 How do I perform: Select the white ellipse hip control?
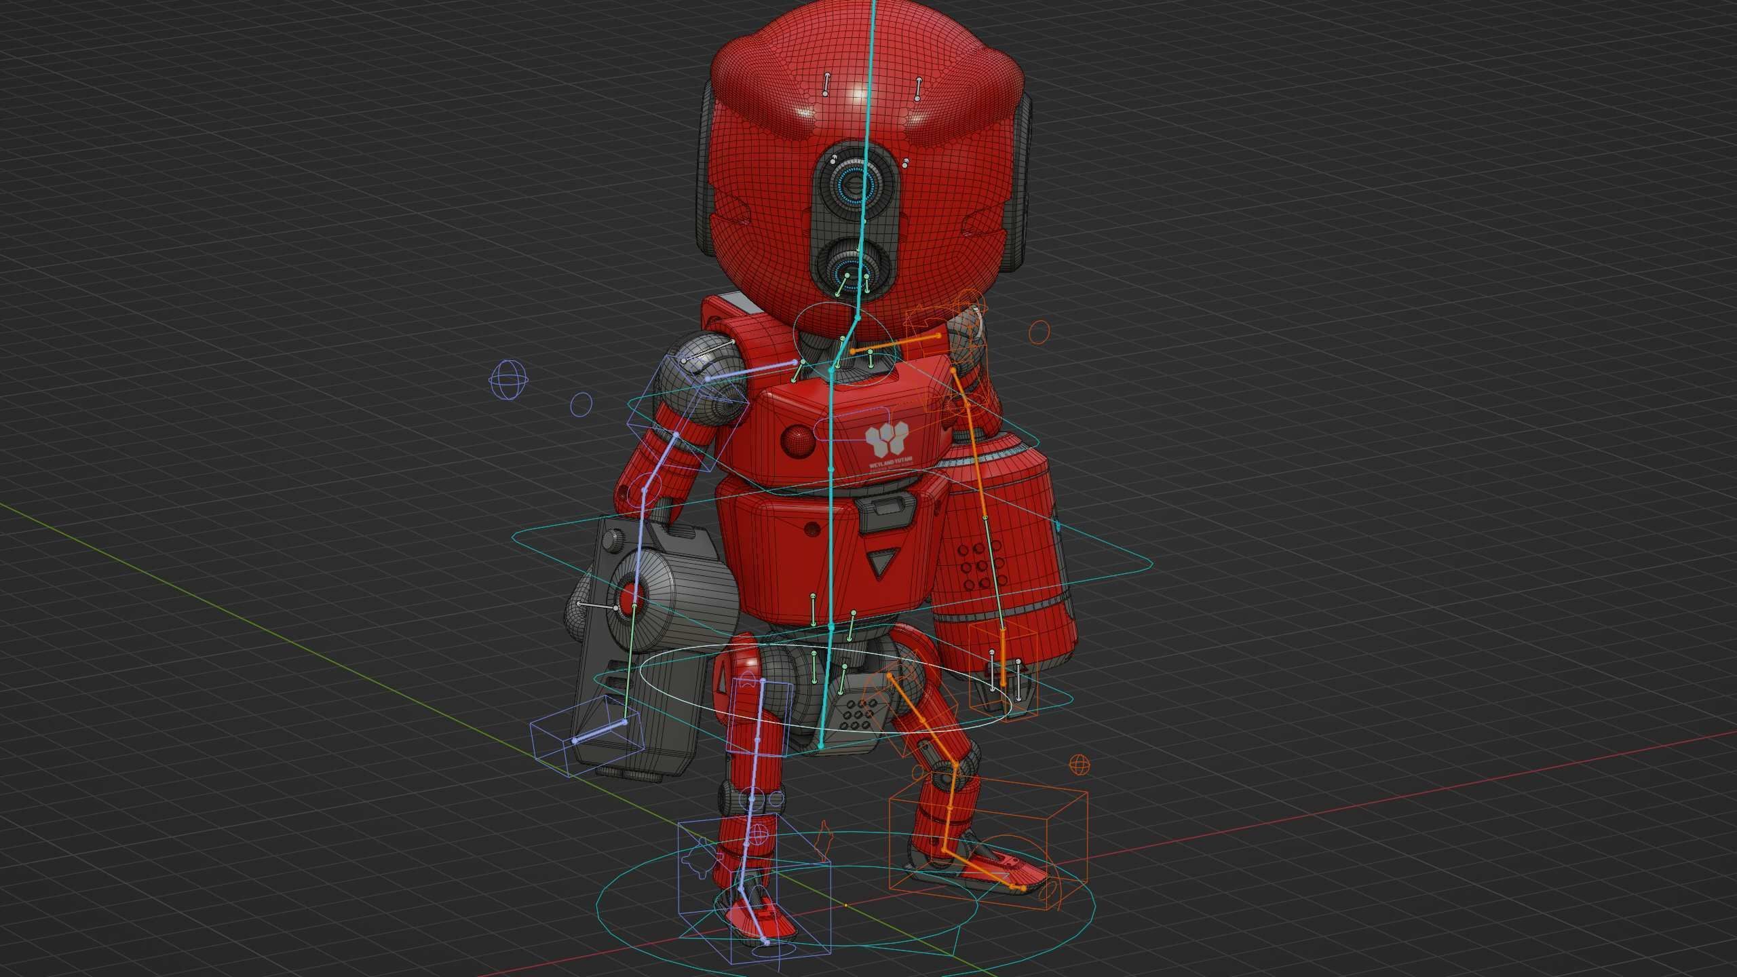(x=826, y=689)
